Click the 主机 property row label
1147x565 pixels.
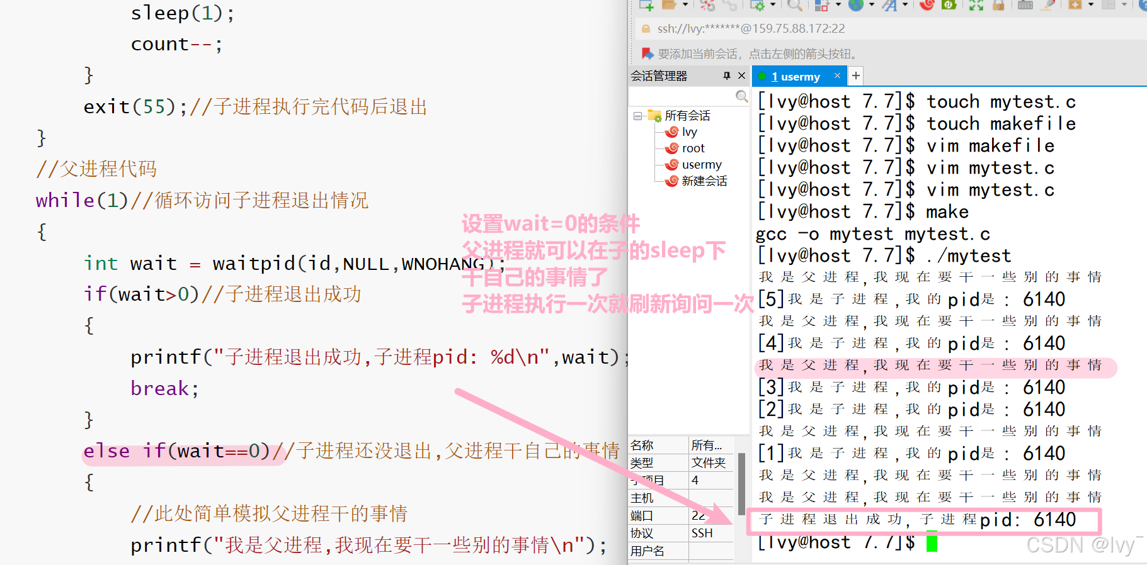click(658, 498)
